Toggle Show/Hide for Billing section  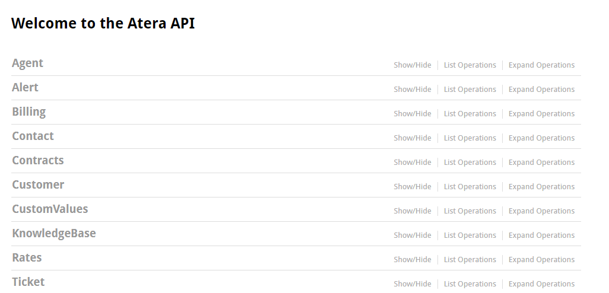click(x=412, y=114)
